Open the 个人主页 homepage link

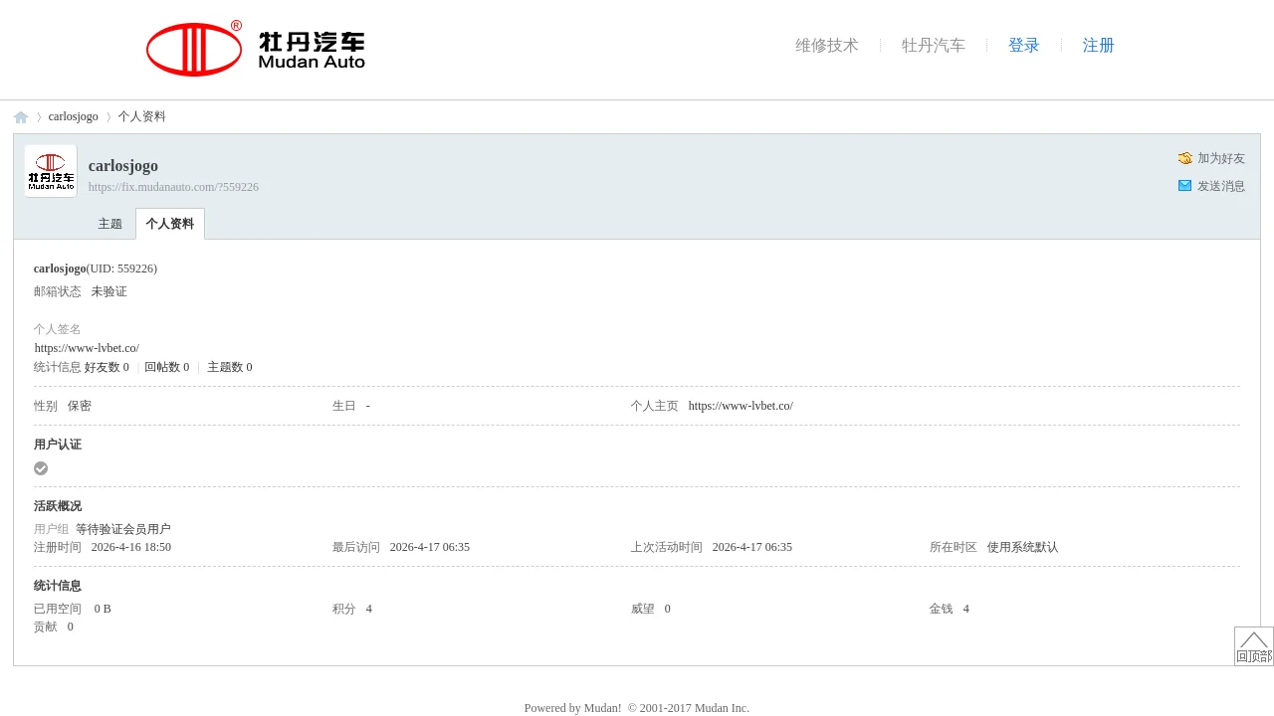[x=740, y=406]
